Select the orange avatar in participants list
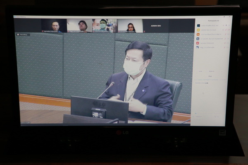Viewport: 248px width, 165px height. (x=198, y=34)
